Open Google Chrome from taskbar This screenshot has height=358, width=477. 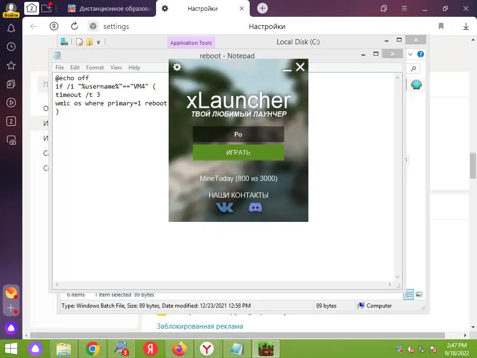[x=93, y=349]
